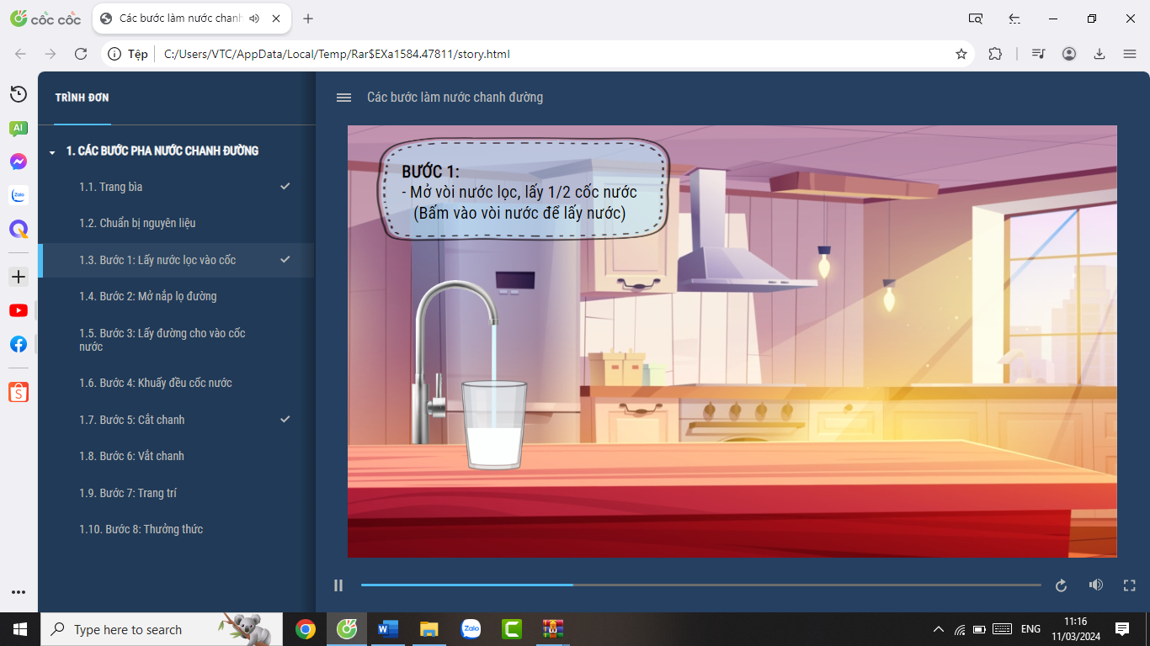The height and width of the screenshot is (646, 1150).
Task: Open the browser extensions puzzle icon
Action: (x=995, y=54)
